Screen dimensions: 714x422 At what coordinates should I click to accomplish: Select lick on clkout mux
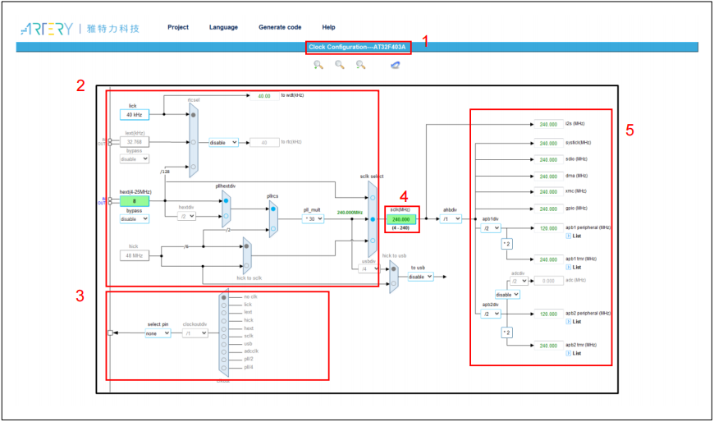(223, 305)
